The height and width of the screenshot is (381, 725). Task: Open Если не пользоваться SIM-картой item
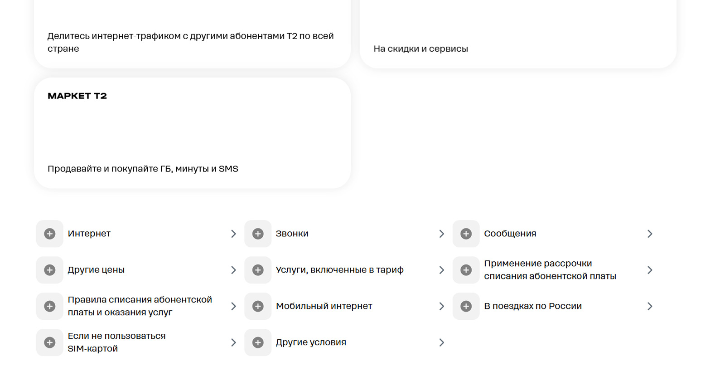(x=116, y=342)
